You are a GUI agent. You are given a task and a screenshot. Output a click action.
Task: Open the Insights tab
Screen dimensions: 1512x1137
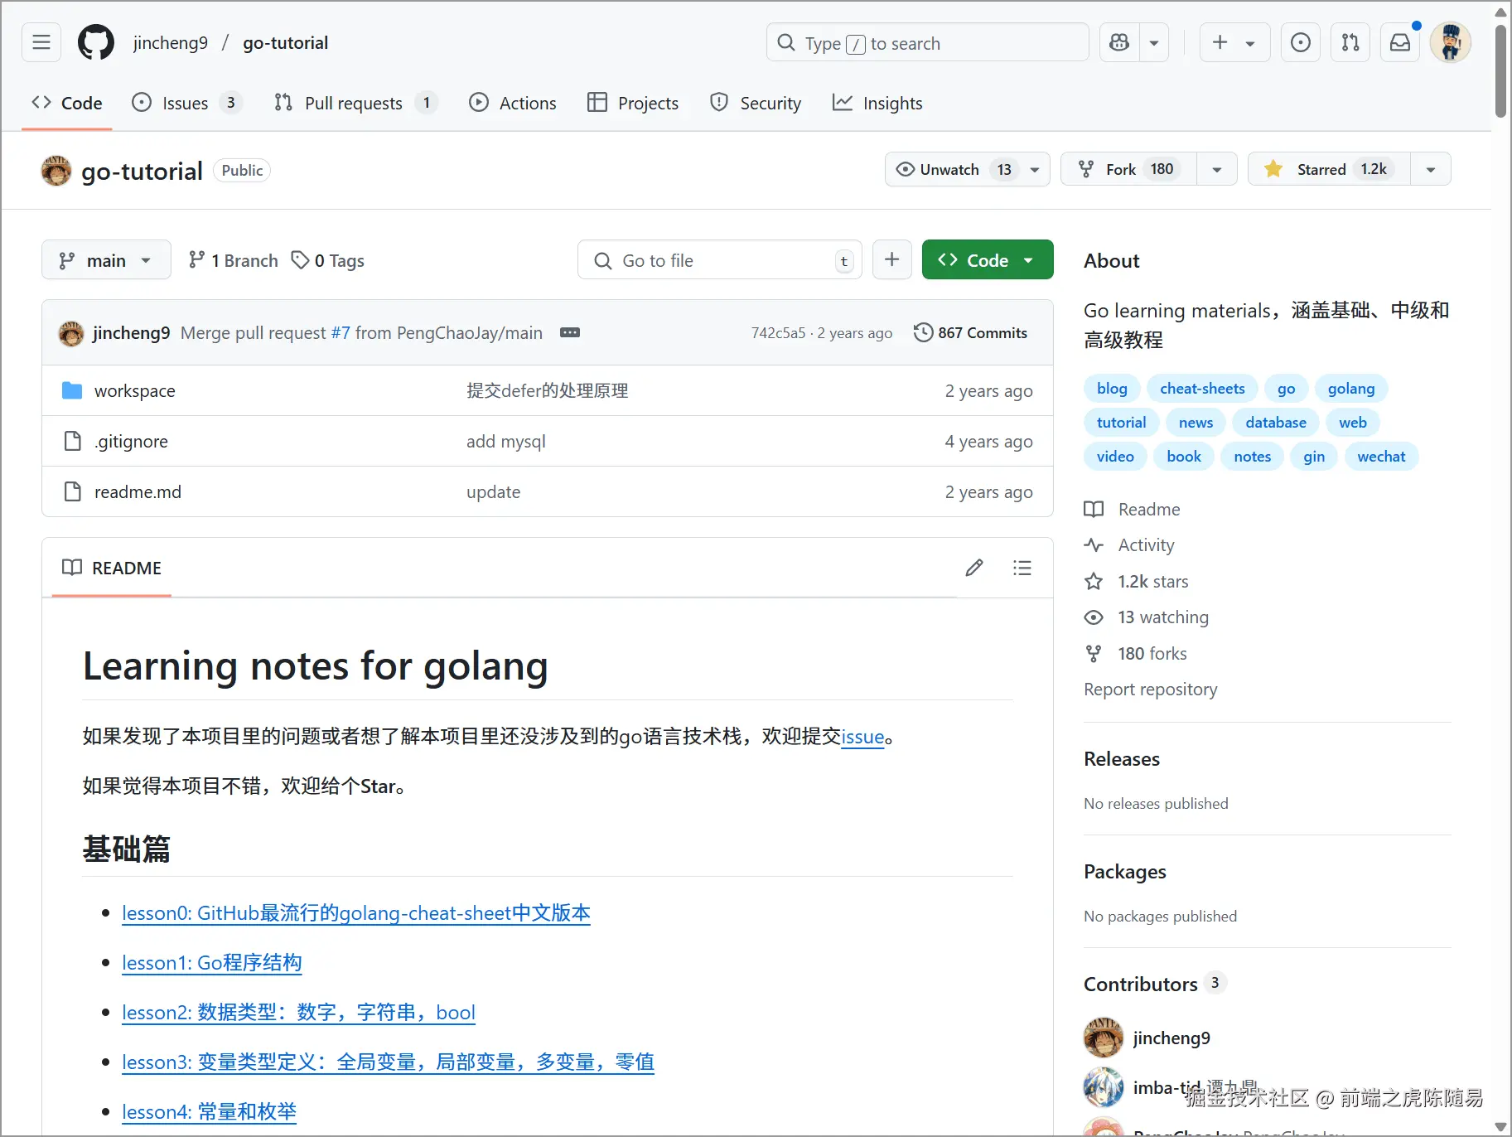(x=877, y=104)
